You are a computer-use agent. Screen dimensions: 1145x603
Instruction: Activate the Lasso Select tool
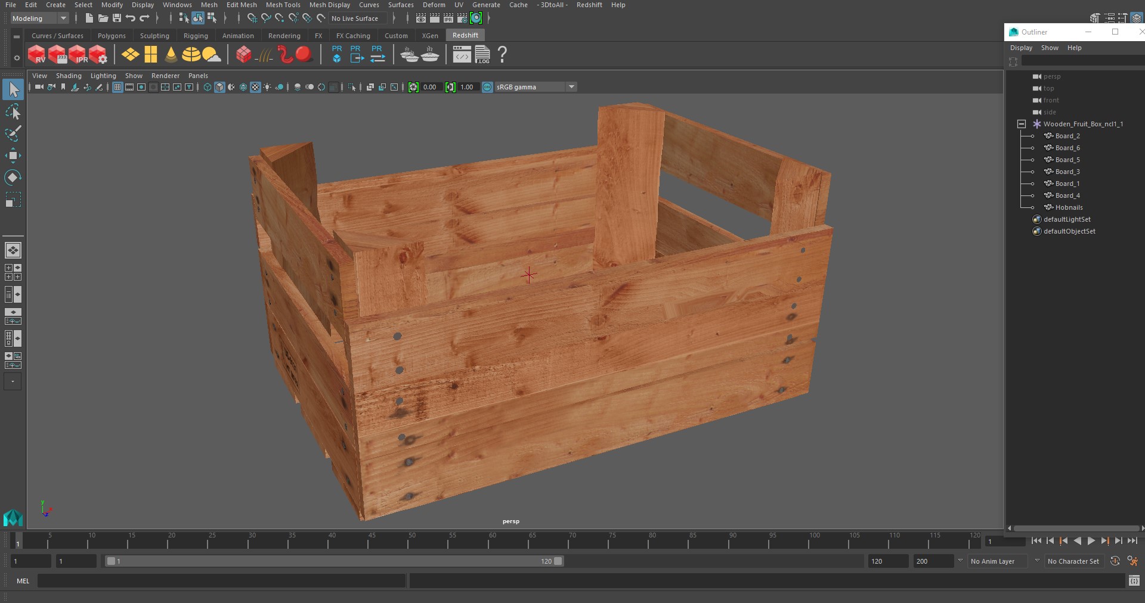point(13,111)
